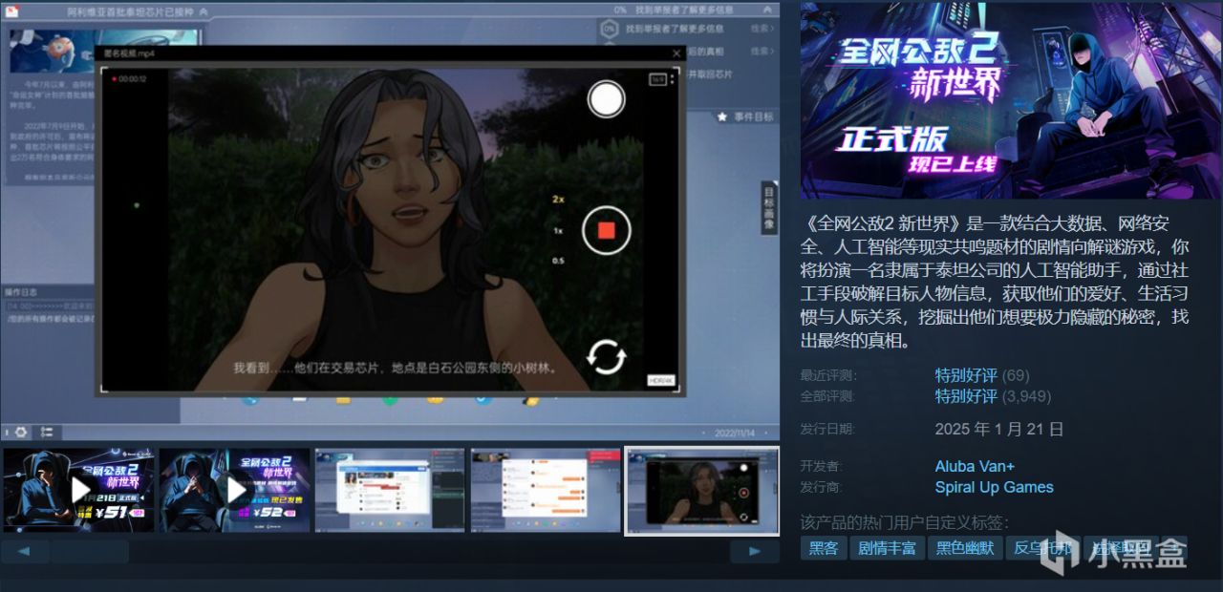The width and height of the screenshot is (1223, 592).
Task: Select the highlighted fifth thumbnail of the camera video
Action: pyautogui.click(x=701, y=490)
